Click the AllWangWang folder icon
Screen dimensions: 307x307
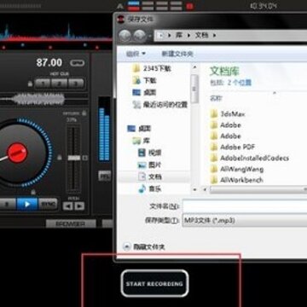[214, 169]
